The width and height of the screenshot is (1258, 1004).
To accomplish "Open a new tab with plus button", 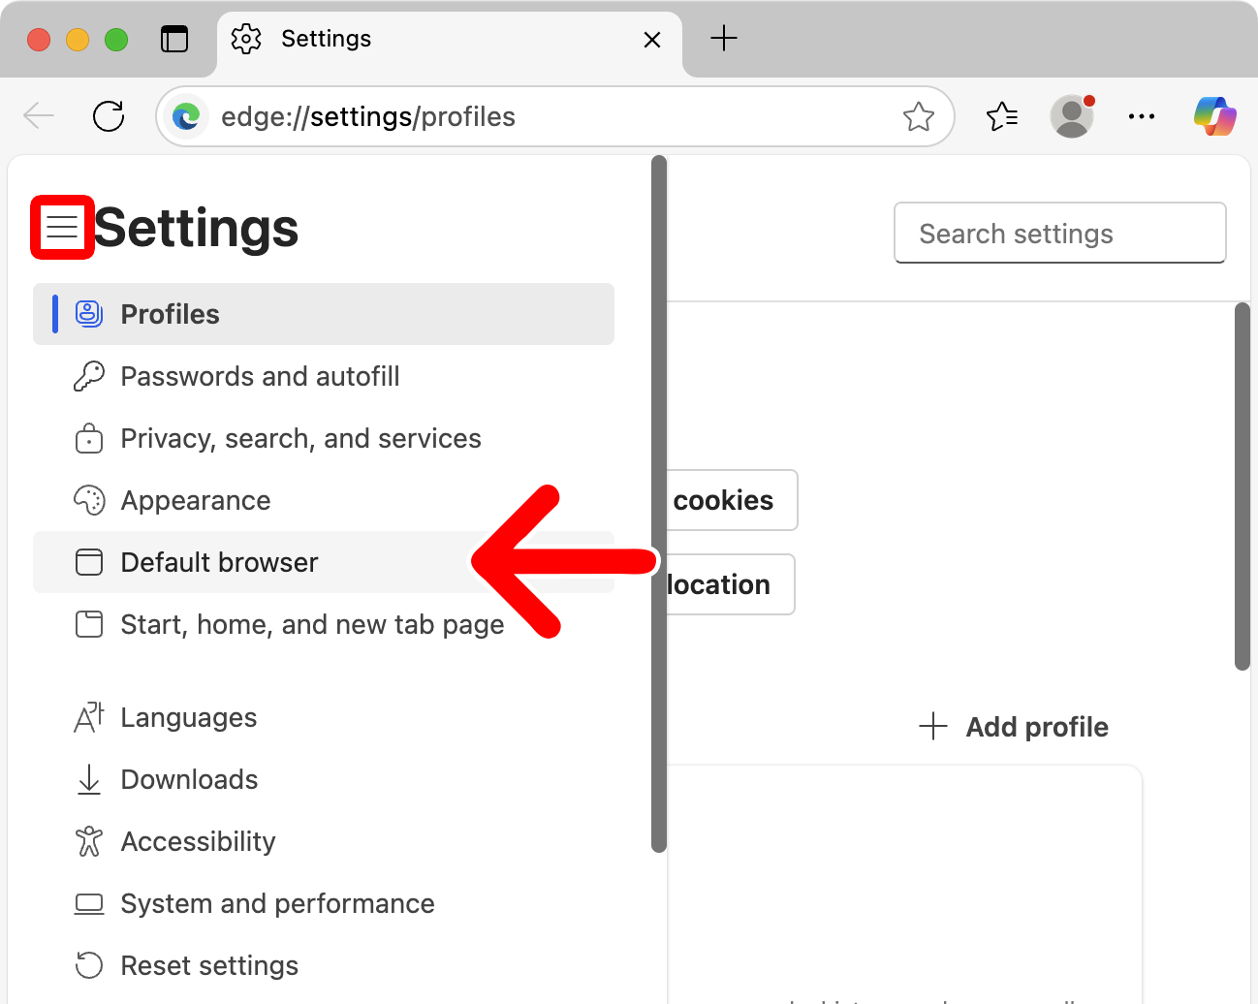I will point(724,39).
